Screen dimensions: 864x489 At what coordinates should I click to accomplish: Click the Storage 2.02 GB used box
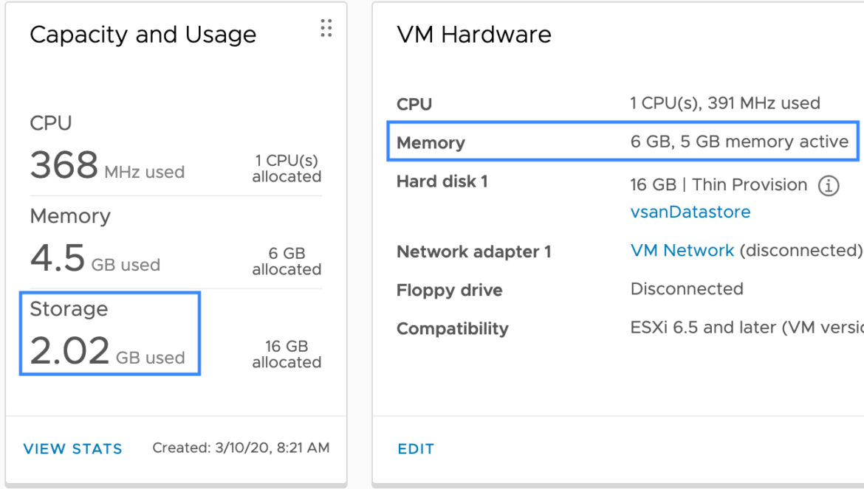109,334
